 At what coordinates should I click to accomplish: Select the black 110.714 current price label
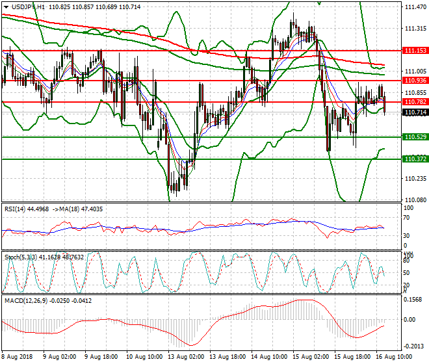415,112
